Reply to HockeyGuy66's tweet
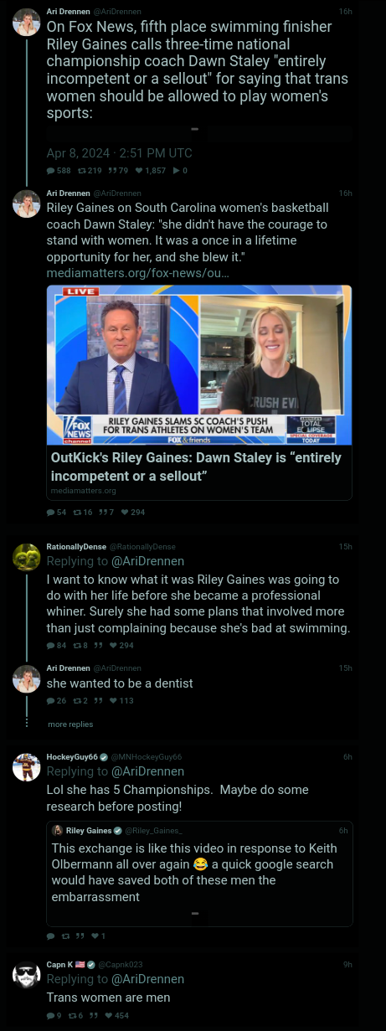 point(50,936)
